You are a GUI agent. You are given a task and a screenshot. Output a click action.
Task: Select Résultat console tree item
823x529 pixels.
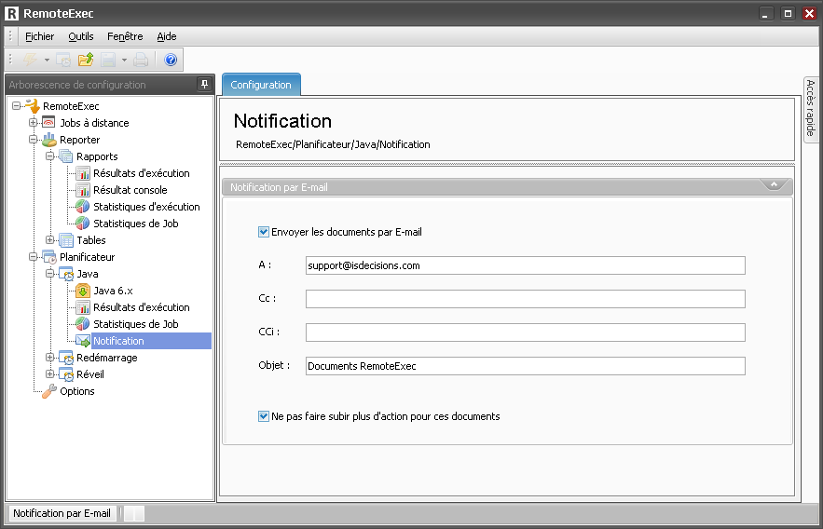[130, 190]
